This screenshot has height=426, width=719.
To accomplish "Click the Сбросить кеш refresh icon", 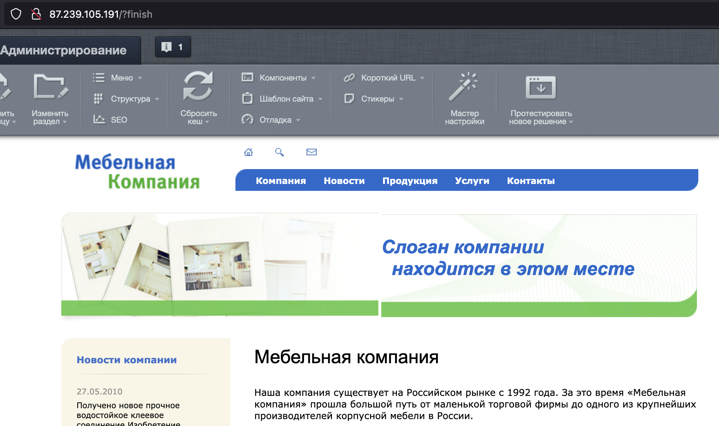I will pyautogui.click(x=198, y=86).
